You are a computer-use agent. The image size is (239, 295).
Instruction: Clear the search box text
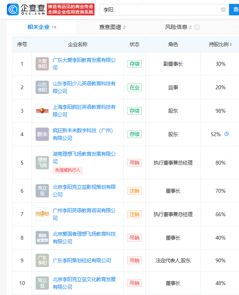tap(223, 10)
